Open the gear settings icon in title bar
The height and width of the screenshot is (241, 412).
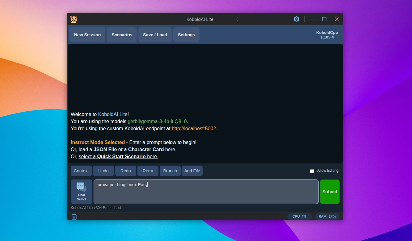point(296,19)
